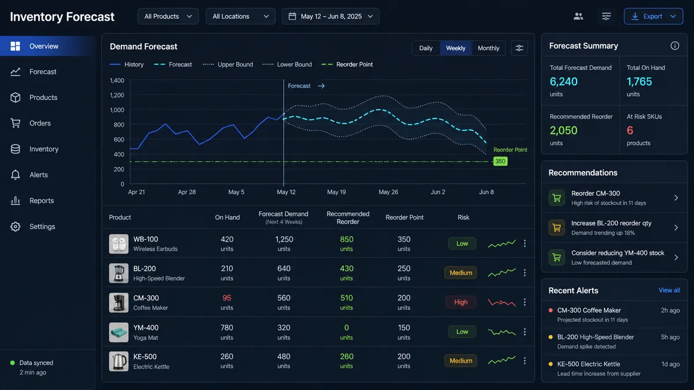Click the Alerts bell icon in sidebar
This screenshot has height=390, width=694.
pos(16,174)
